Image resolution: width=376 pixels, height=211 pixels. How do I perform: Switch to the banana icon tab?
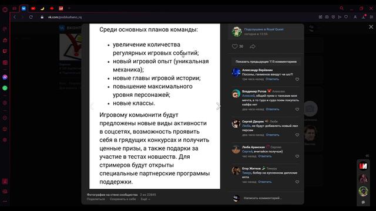click(42, 8)
